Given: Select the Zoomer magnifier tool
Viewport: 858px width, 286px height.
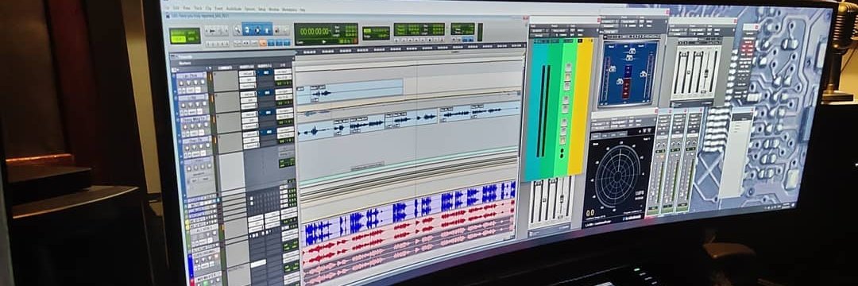Looking at the screenshot, I should [x=238, y=30].
